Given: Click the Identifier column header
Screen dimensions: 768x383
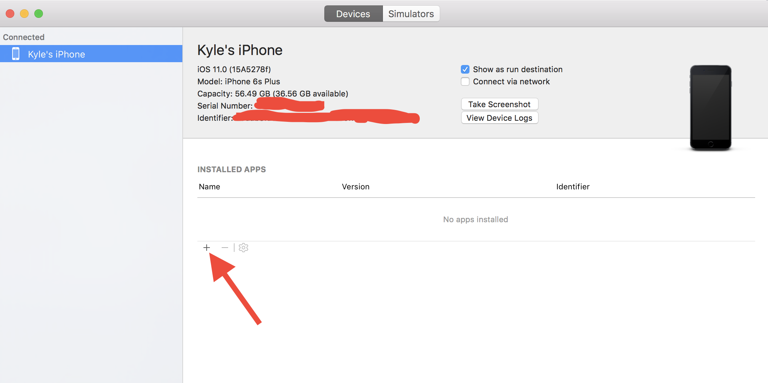Looking at the screenshot, I should click(x=573, y=186).
